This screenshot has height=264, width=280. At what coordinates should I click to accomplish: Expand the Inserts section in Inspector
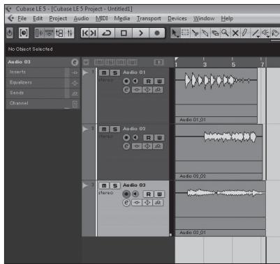(x=43, y=72)
